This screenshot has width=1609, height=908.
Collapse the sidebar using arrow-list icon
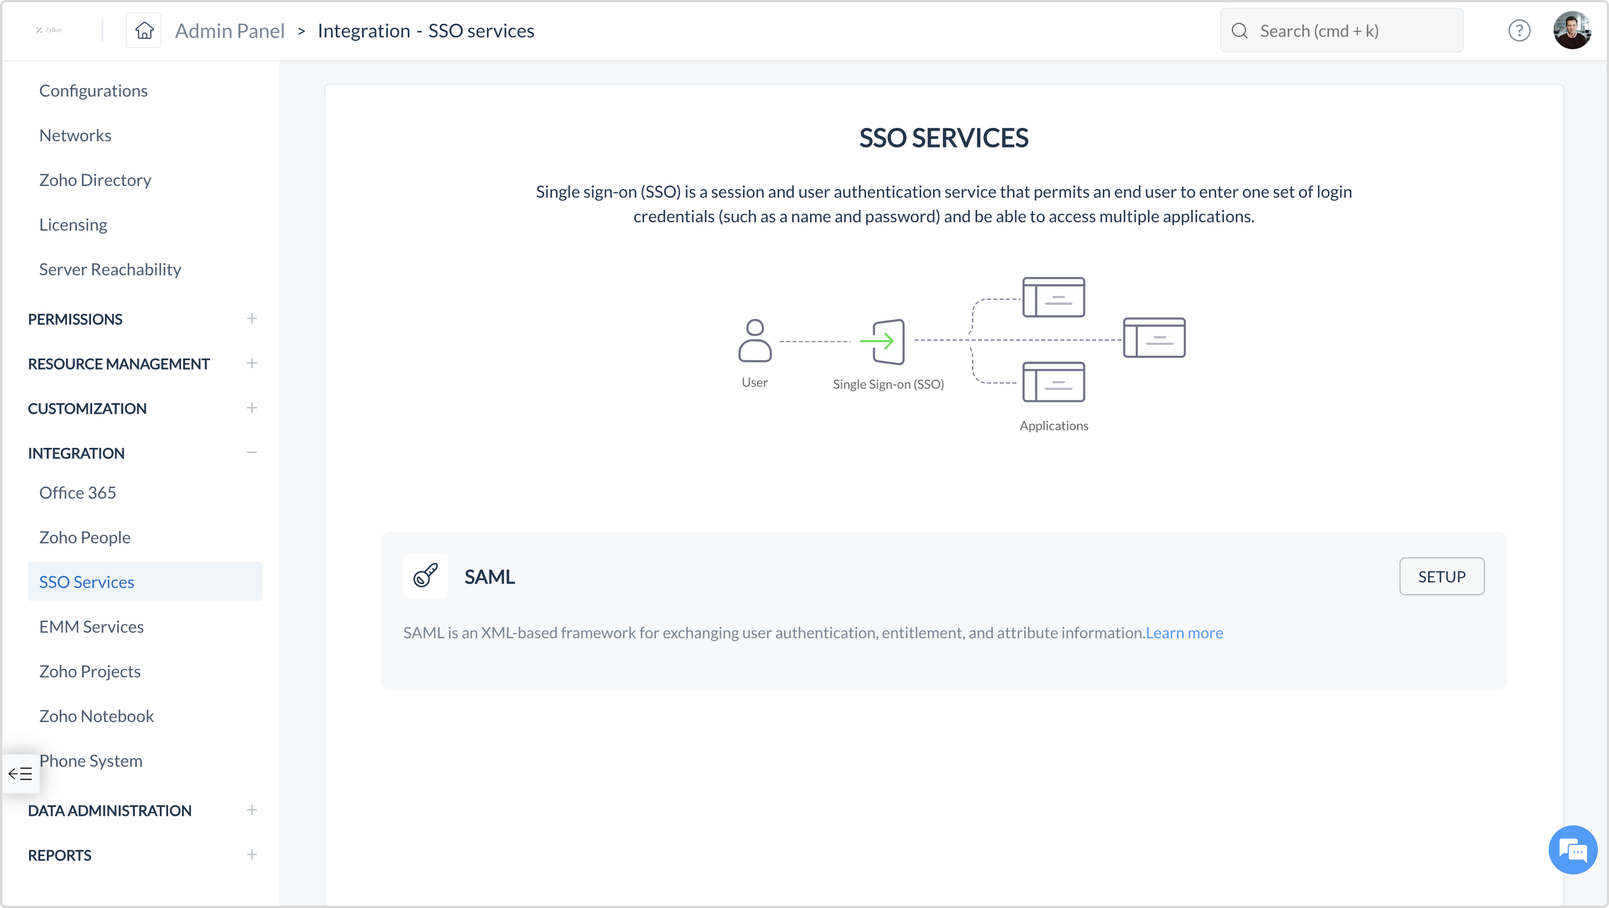pyautogui.click(x=20, y=774)
